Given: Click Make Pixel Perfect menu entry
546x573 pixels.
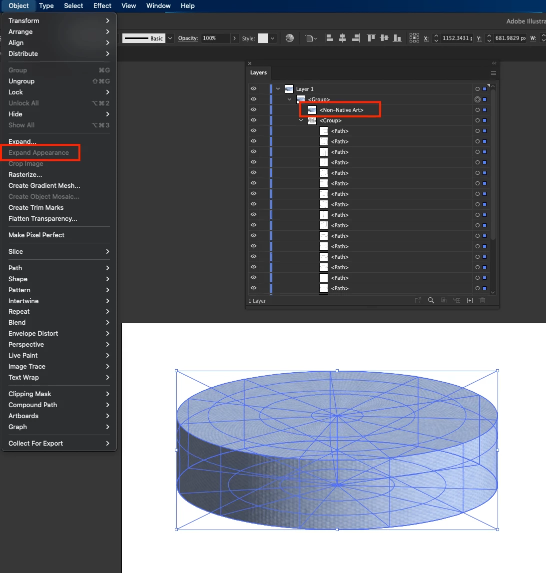Looking at the screenshot, I should pyautogui.click(x=36, y=235).
